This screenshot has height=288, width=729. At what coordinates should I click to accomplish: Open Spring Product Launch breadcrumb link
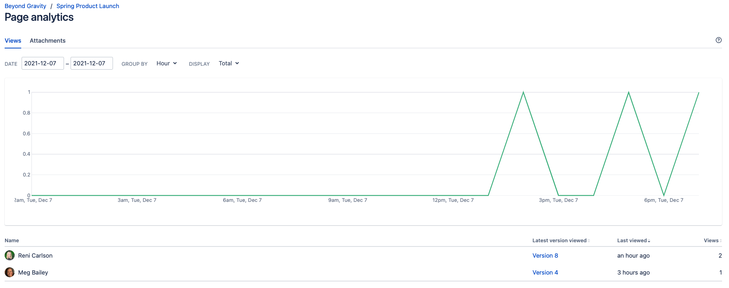pos(88,6)
